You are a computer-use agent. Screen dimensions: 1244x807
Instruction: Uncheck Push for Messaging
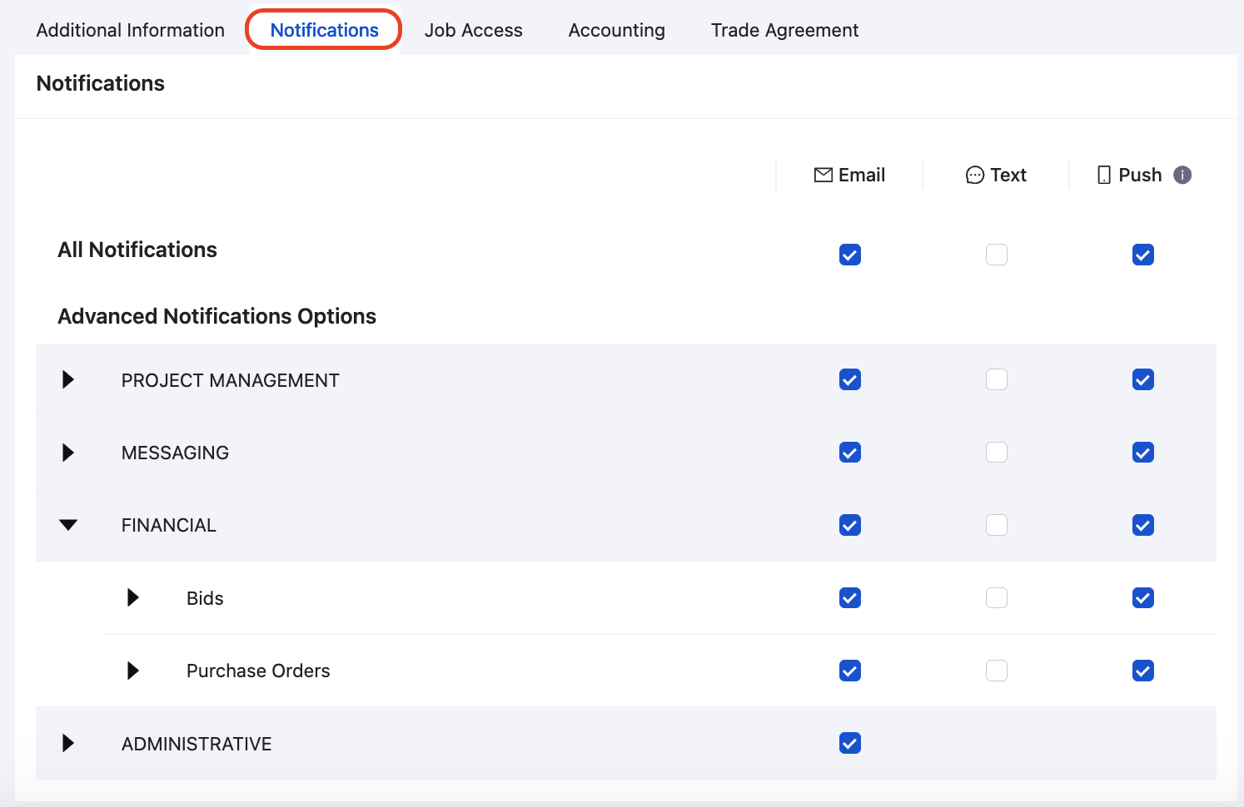click(1143, 453)
